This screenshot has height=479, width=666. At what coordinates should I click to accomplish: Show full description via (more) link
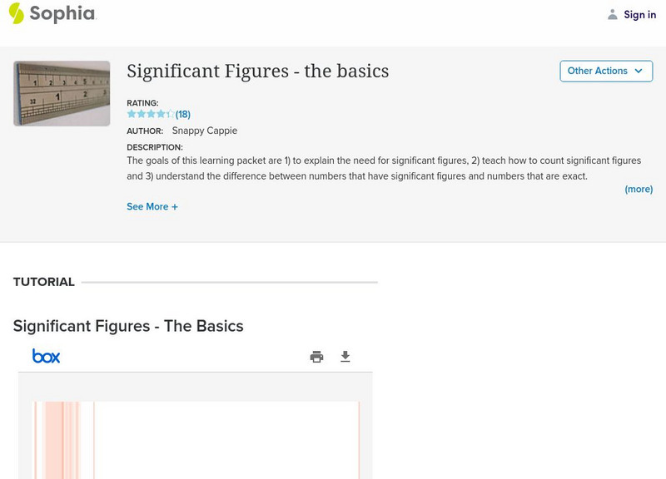pyautogui.click(x=639, y=189)
